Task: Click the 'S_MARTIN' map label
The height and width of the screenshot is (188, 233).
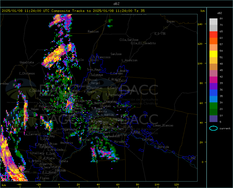Action: tap(107, 115)
